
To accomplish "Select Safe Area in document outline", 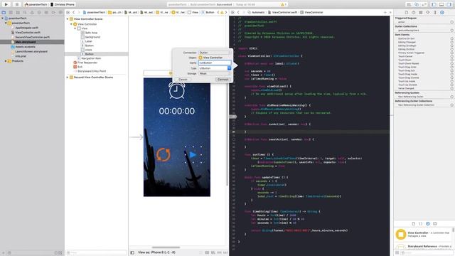I will pyautogui.click(x=91, y=33).
